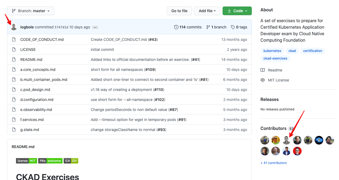Click the file icon for LICENSE
The height and width of the screenshot is (180, 339).
(x=14, y=50)
